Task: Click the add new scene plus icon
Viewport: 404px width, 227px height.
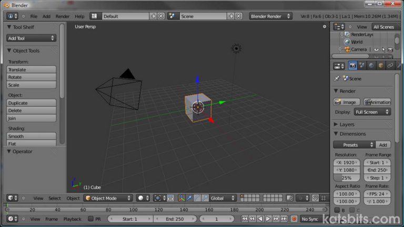Action: (x=231, y=16)
